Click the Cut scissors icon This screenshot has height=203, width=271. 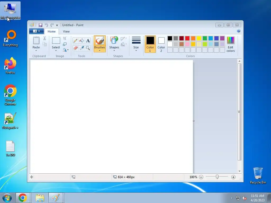[x=44, y=38]
